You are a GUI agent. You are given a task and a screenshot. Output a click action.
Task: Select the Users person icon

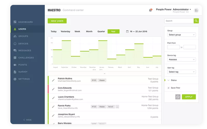coord(15,29)
